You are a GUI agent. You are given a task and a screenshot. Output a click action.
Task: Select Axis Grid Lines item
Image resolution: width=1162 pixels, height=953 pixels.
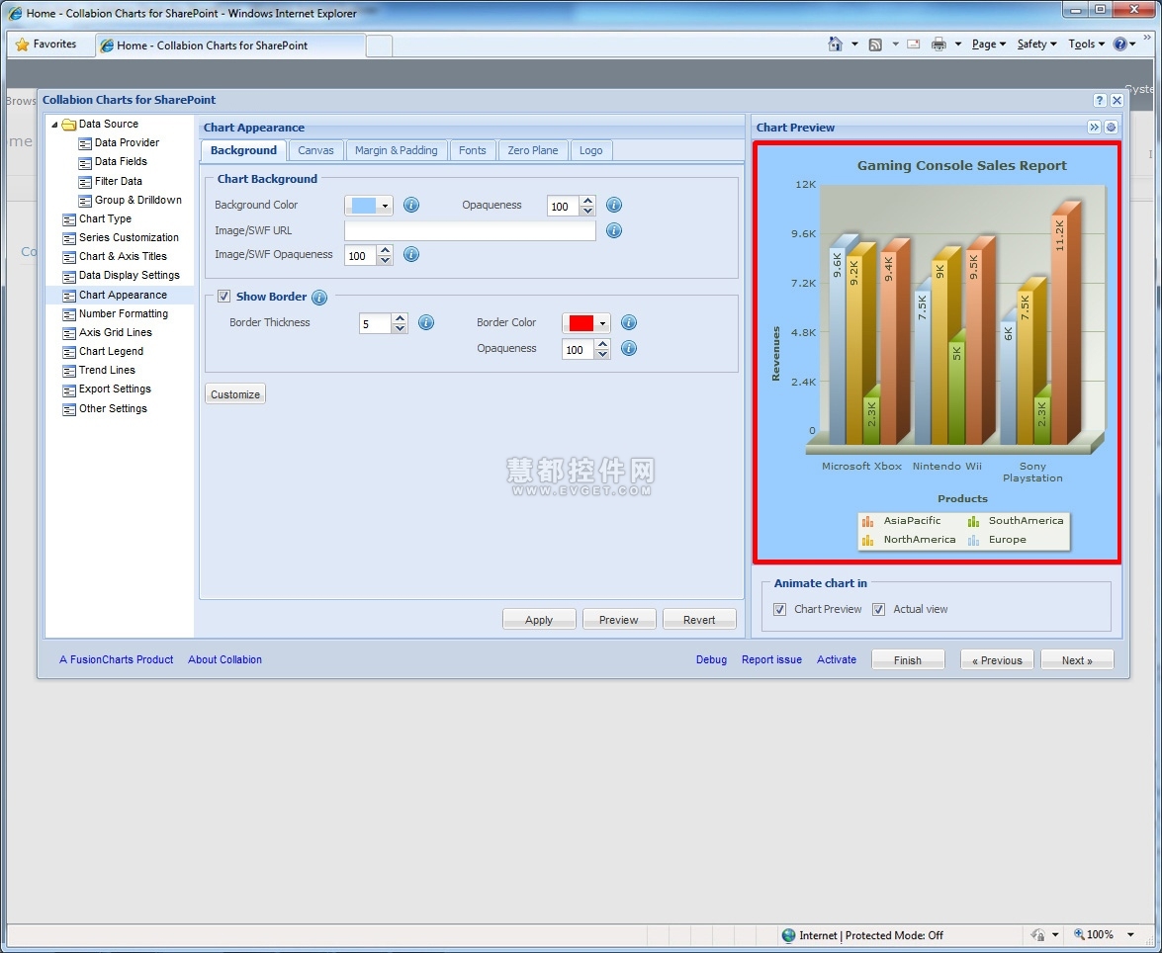point(116,333)
